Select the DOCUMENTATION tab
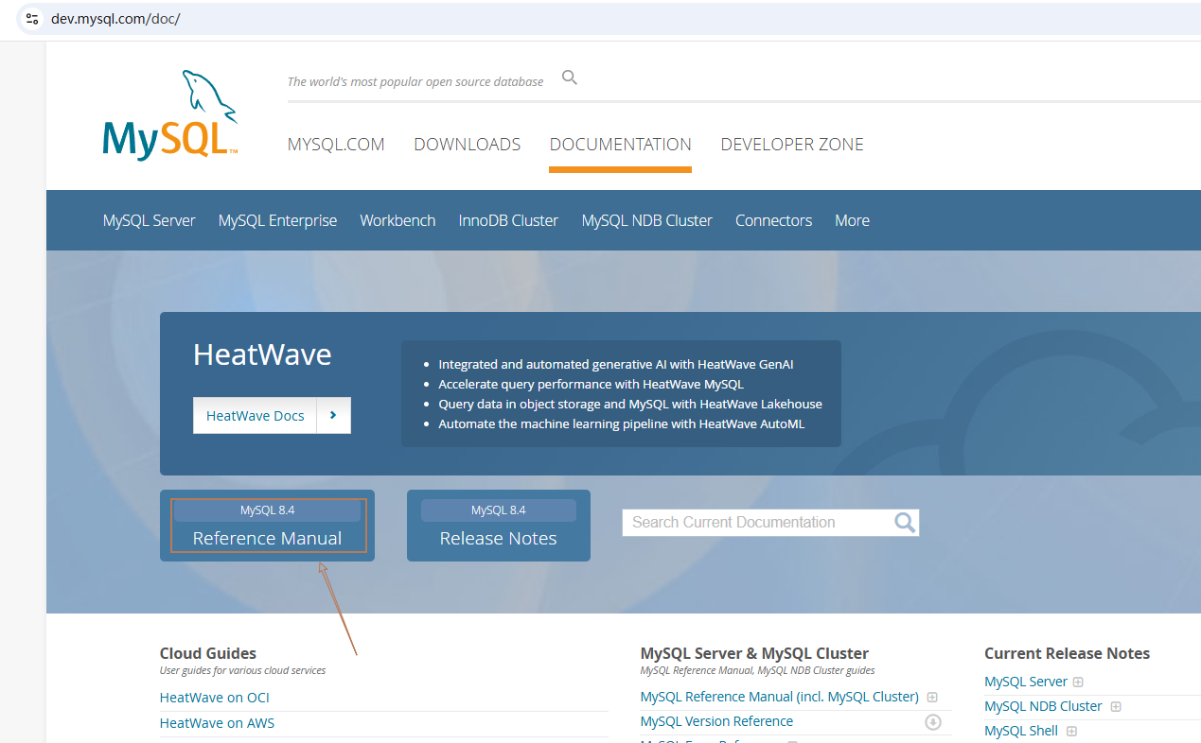 (x=621, y=145)
